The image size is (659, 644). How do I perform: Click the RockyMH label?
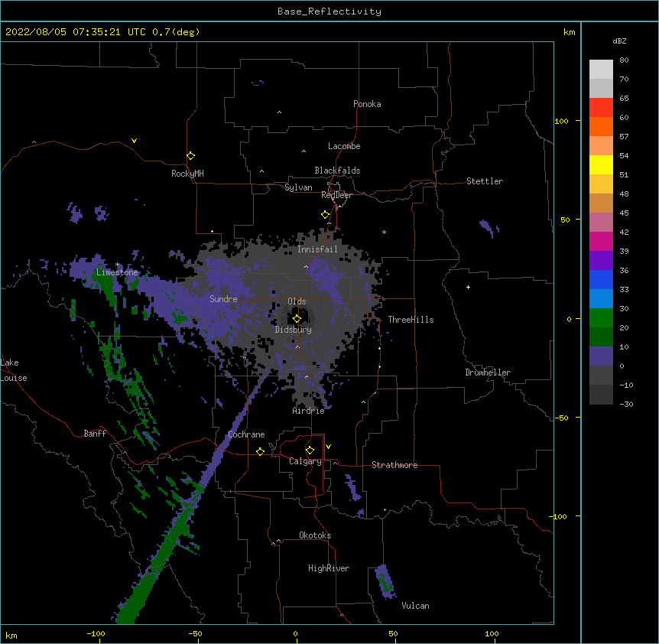click(x=187, y=174)
